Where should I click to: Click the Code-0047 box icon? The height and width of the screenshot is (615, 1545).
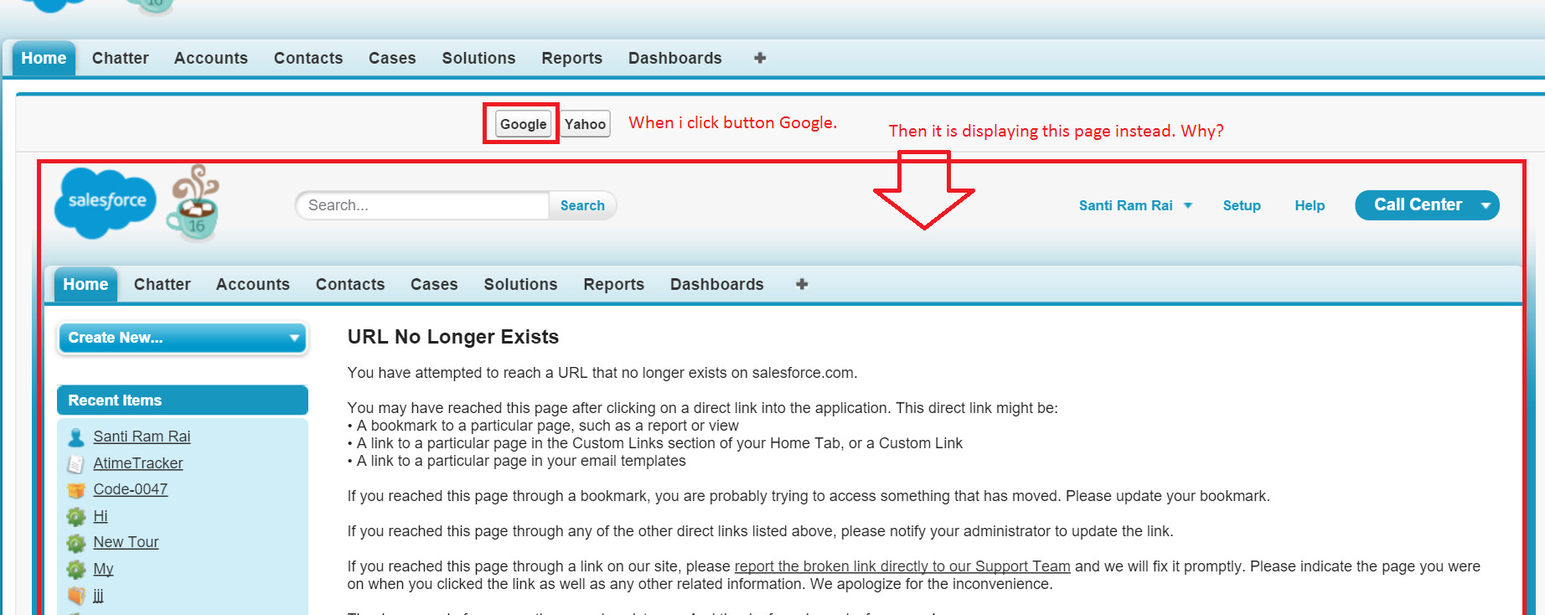76,490
